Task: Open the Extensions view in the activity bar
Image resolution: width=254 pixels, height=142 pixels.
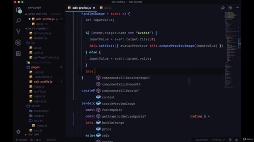Action: click(18, 54)
